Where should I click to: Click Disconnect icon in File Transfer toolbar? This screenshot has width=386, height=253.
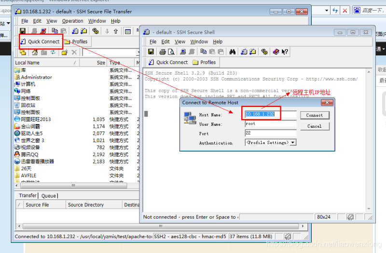pyautogui.click(x=43, y=31)
